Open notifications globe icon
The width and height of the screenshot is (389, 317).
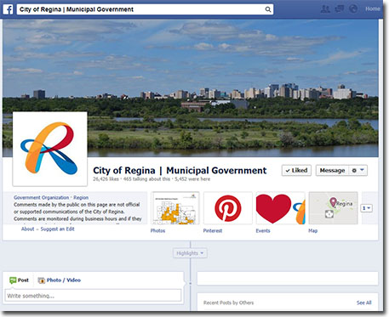click(x=353, y=9)
